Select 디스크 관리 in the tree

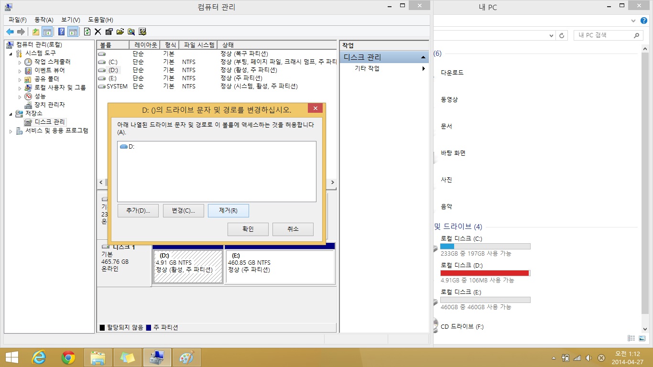click(49, 122)
